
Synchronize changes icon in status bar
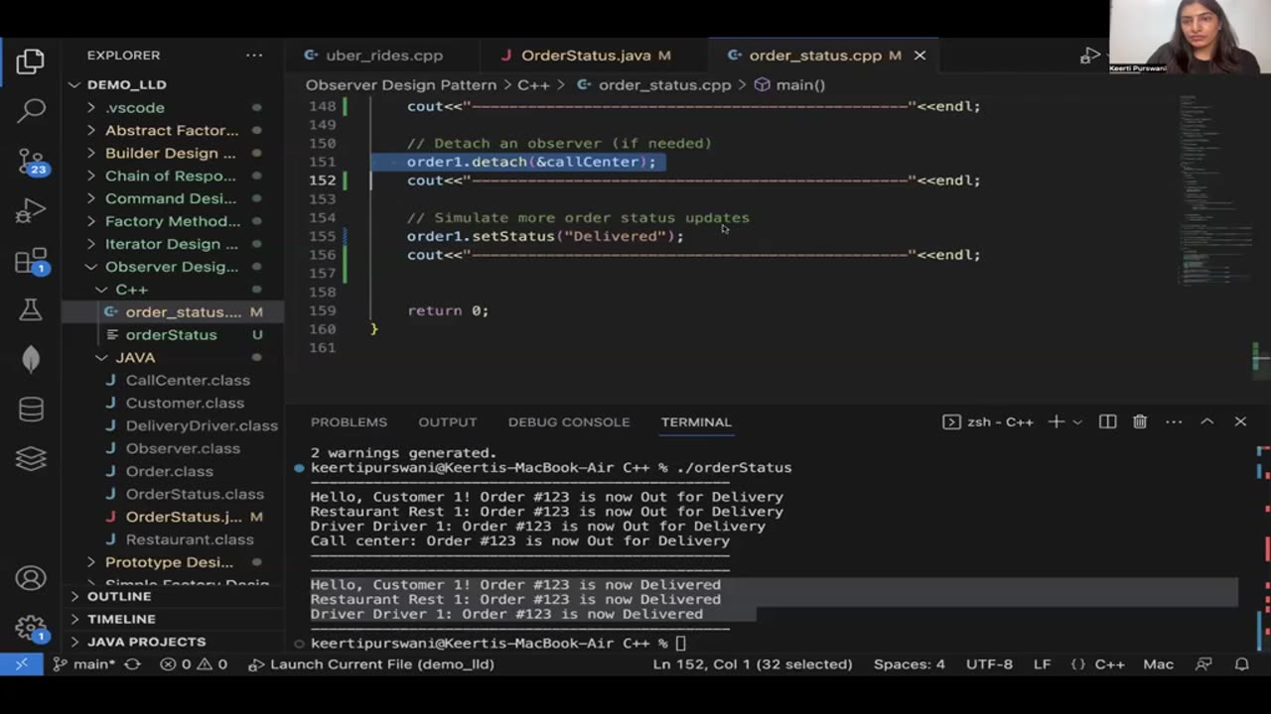pyautogui.click(x=131, y=664)
